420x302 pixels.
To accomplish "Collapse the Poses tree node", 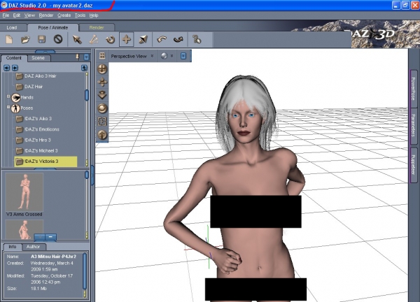I will tap(8, 107).
